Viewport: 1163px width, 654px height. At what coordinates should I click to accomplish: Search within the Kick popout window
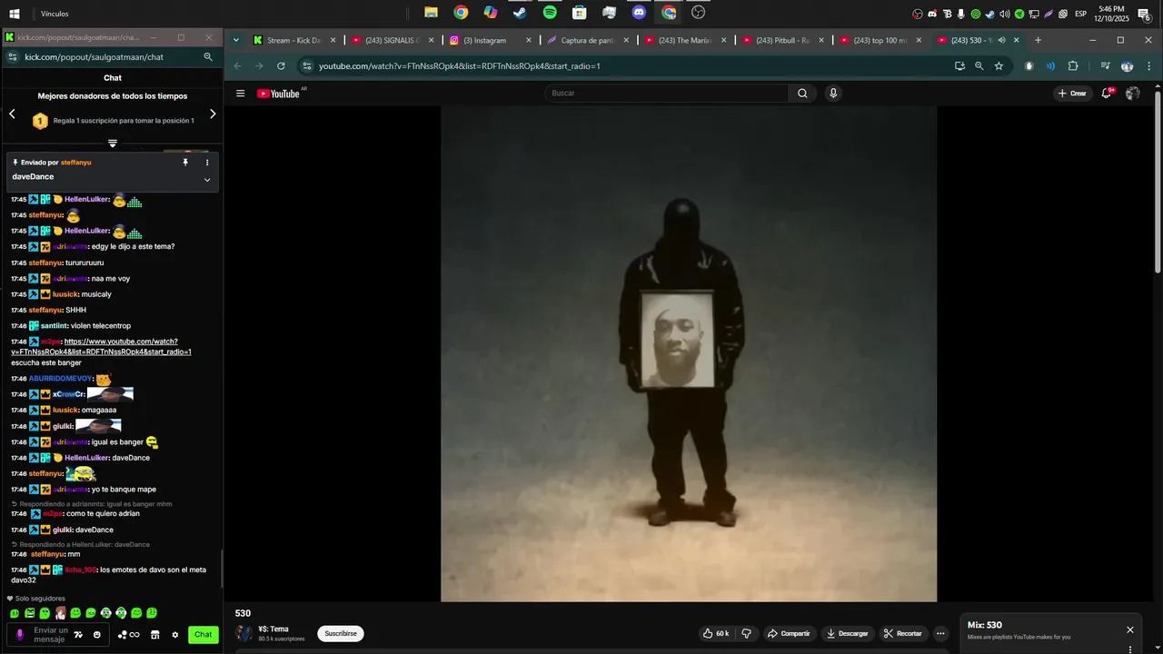tap(208, 56)
